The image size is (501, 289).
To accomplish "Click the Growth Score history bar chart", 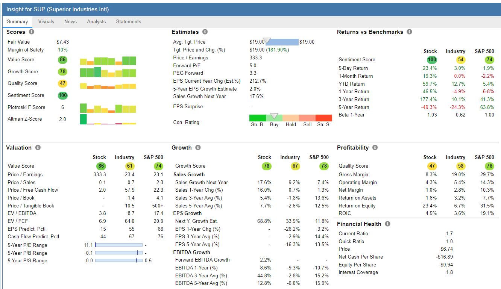I will point(108,72).
